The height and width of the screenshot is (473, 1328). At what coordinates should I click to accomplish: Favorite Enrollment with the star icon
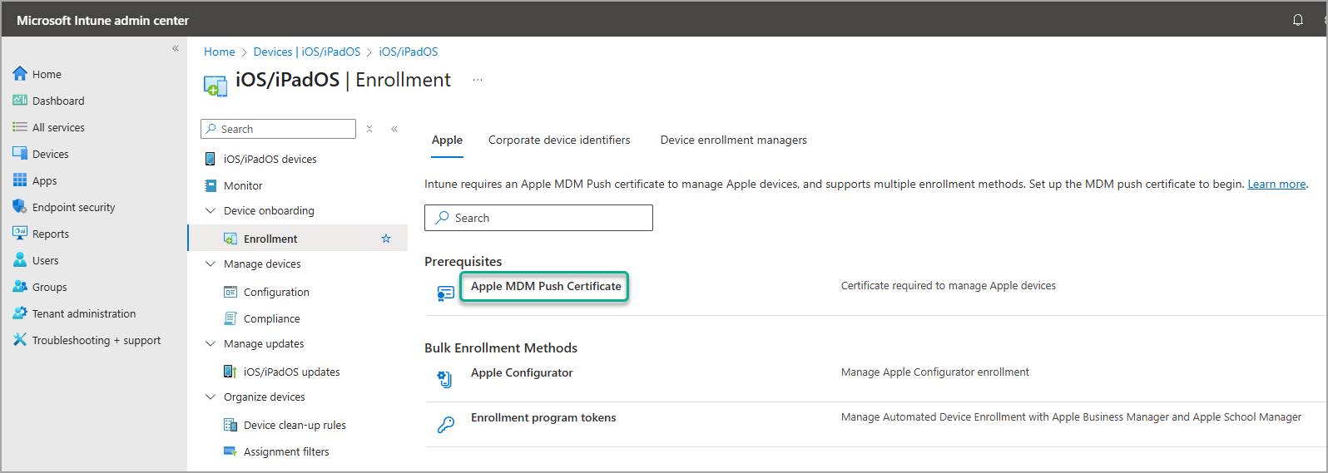click(386, 239)
